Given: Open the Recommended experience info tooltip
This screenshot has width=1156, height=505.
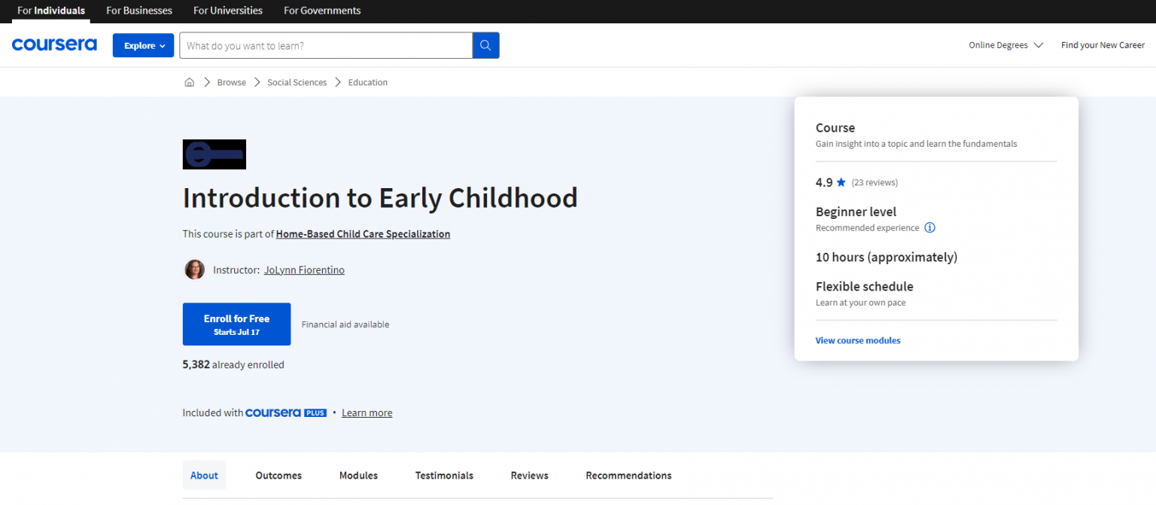Looking at the screenshot, I should click(929, 227).
